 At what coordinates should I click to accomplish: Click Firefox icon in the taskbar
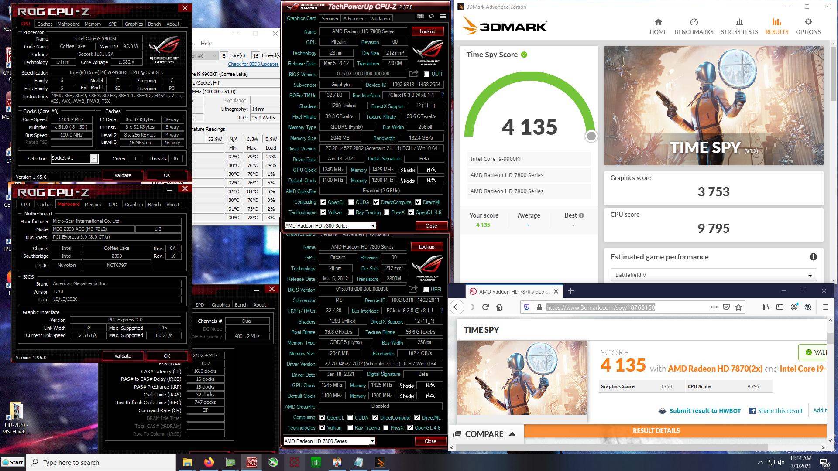click(x=209, y=462)
